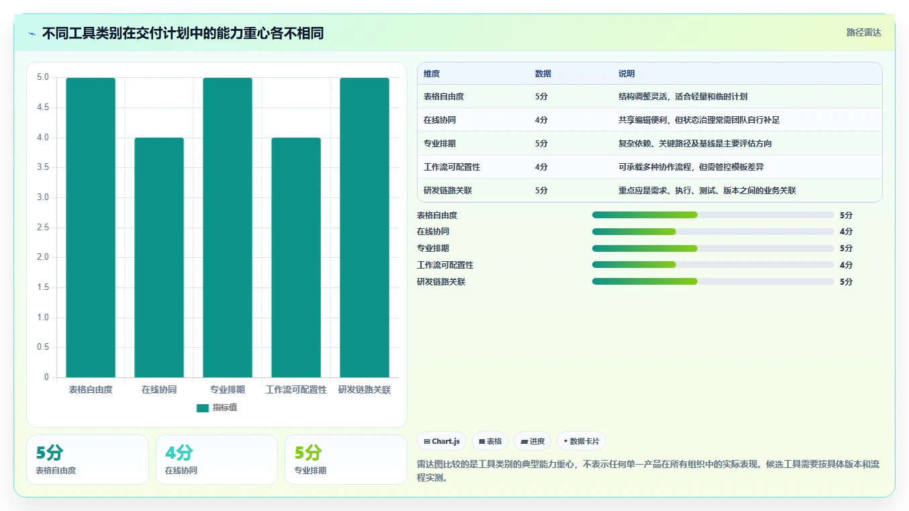909x511 pixels.
Task: Click 研发链路关联 table row cell
Action: (x=448, y=191)
